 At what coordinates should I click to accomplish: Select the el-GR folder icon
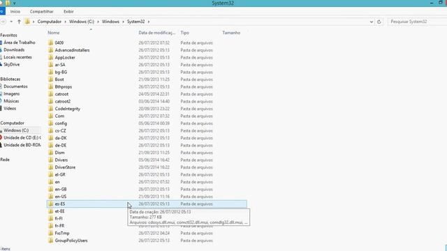tap(51, 175)
